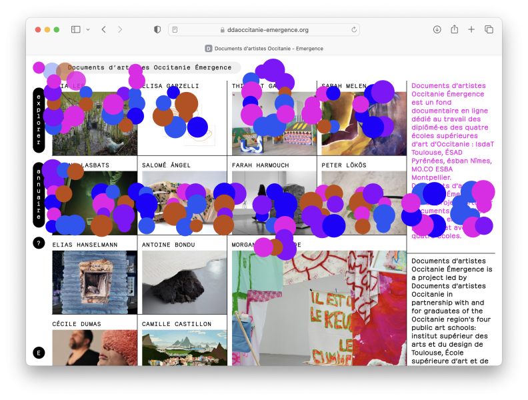Open Antoine Bondu's artwork thumbnail
The height and width of the screenshot is (400, 528).
coord(184,282)
